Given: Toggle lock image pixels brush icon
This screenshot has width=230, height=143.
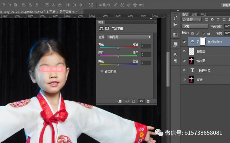Looking at the screenshot, I should click(198, 33).
